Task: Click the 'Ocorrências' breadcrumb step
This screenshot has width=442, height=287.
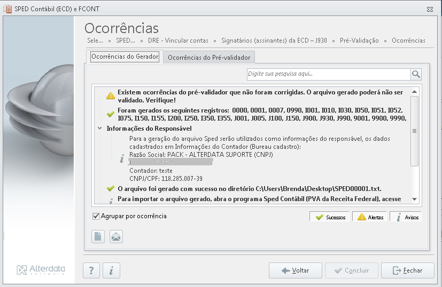Action: click(408, 41)
